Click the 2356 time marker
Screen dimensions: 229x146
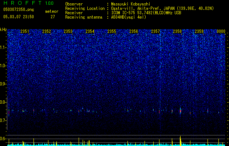click(134, 31)
